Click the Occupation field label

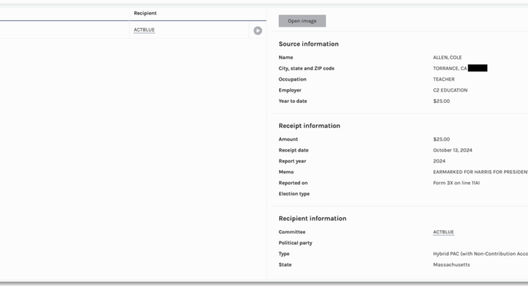[292, 79]
